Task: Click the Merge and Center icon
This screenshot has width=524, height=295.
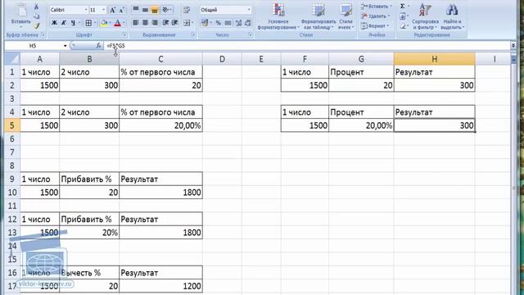Action: [187, 23]
